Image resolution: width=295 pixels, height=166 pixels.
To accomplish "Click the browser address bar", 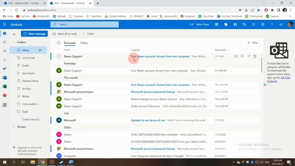I will pyautogui.click(x=130, y=10).
